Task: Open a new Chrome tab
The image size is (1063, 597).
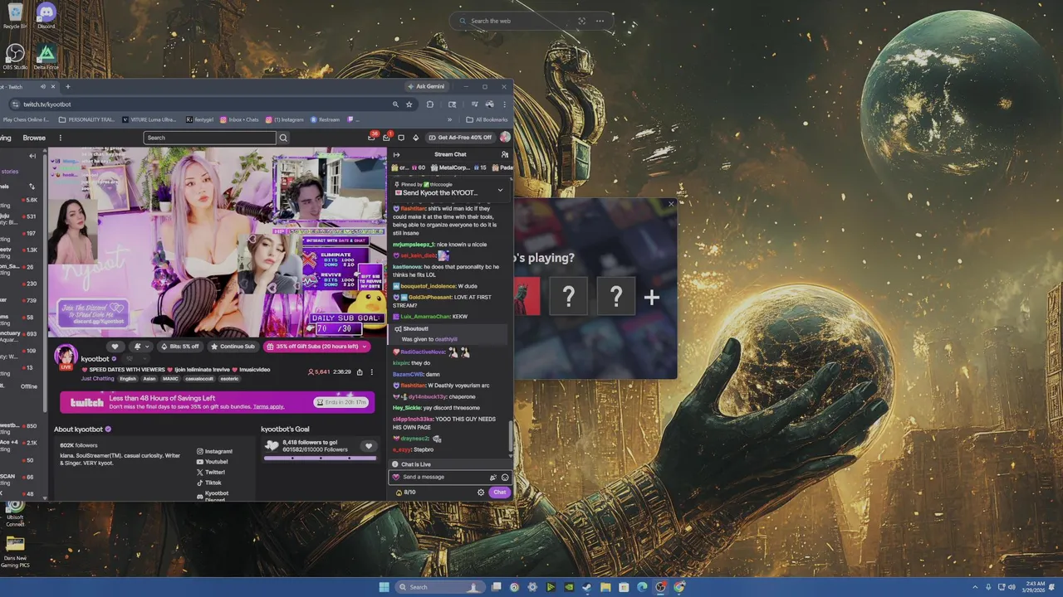Action: [x=68, y=86]
